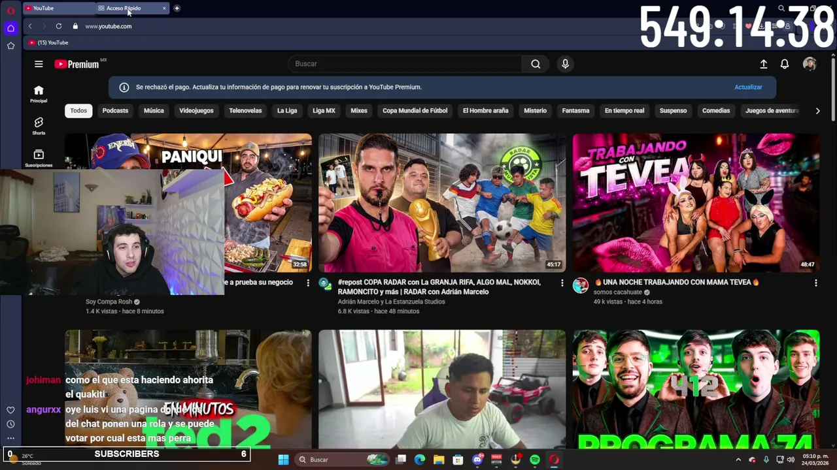This screenshot has width=837, height=470.
Task: Reload the page with the refresh button
Action: [59, 26]
